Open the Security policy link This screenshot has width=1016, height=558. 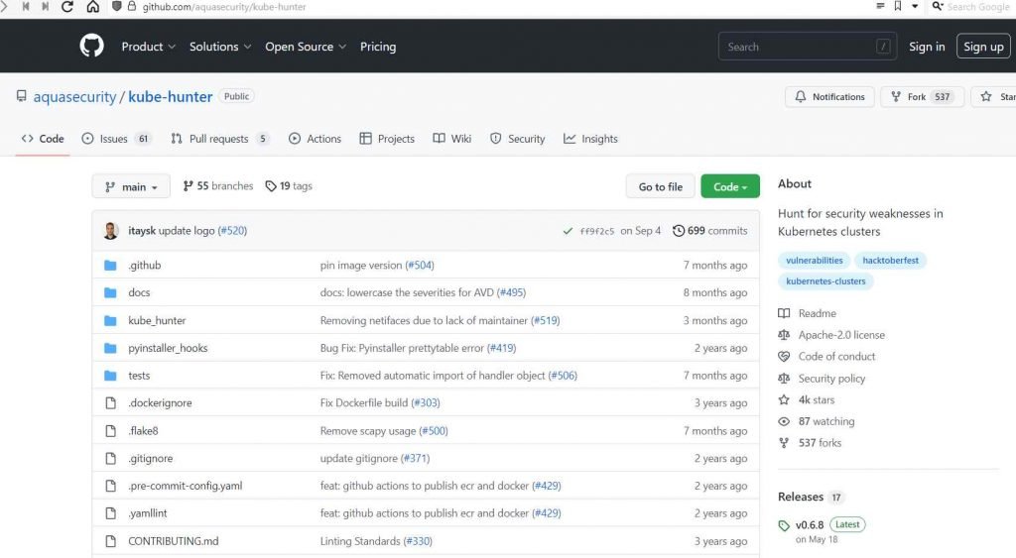831,378
